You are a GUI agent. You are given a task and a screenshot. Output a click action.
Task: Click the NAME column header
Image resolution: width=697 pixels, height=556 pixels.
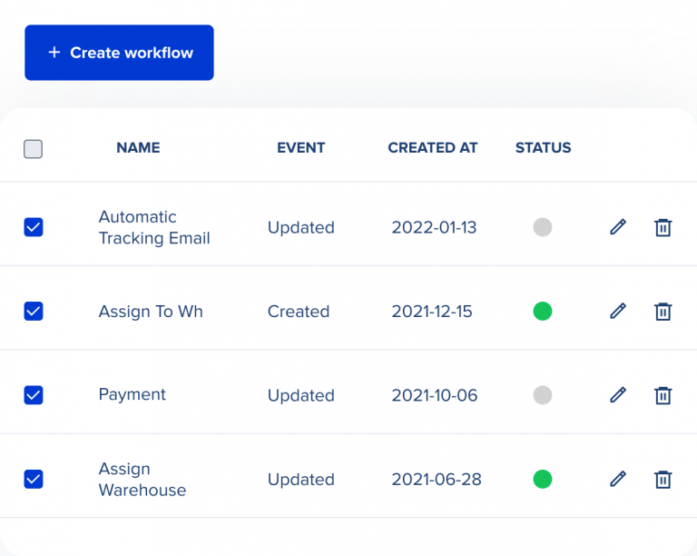pyautogui.click(x=138, y=148)
